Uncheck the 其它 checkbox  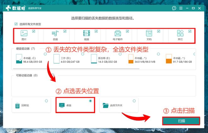[x=190, y=31]
